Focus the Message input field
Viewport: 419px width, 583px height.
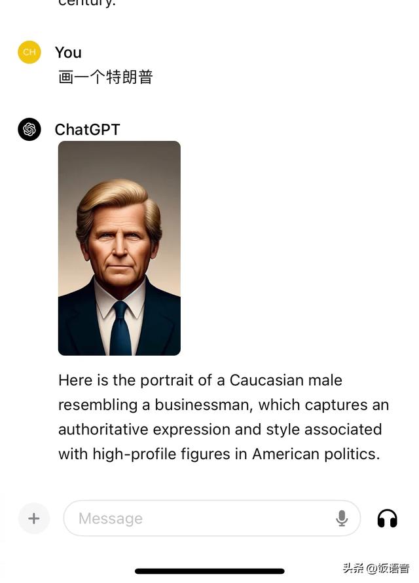[x=211, y=518]
